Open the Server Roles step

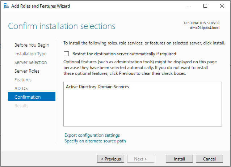27,71
